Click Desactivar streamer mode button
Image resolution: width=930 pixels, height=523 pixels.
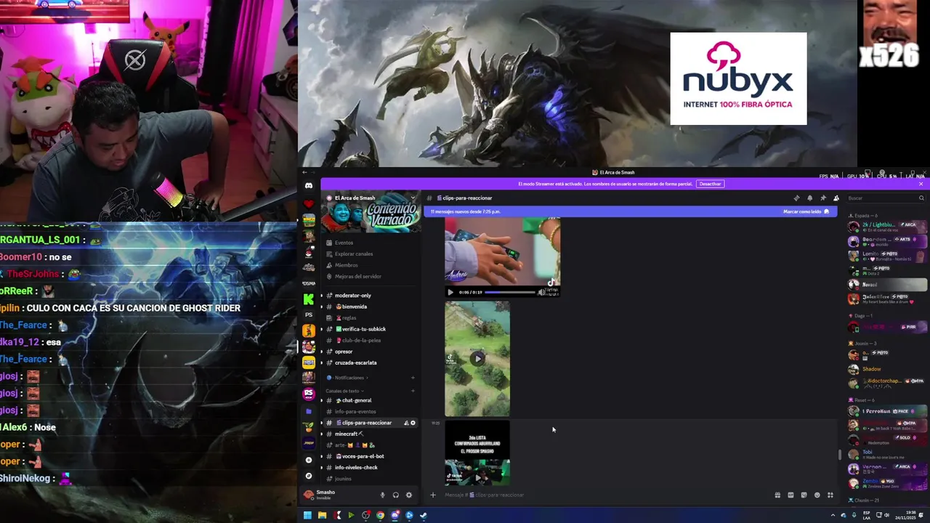[710, 184]
